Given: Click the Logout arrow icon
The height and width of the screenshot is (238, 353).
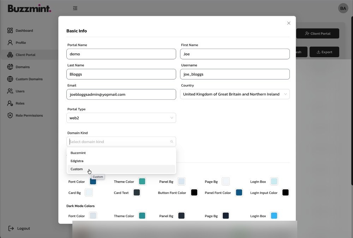Looking at the screenshot, I should [x=11, y=228].
